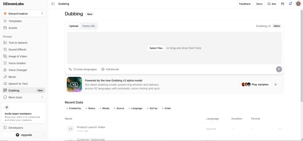The width and height of the screenshot is (303, 141).
Task: Add a Created by filter
Action: tap(74, 109)
